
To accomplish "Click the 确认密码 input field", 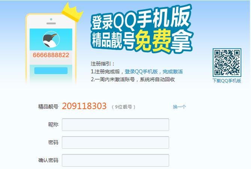I will pos(116,160).
